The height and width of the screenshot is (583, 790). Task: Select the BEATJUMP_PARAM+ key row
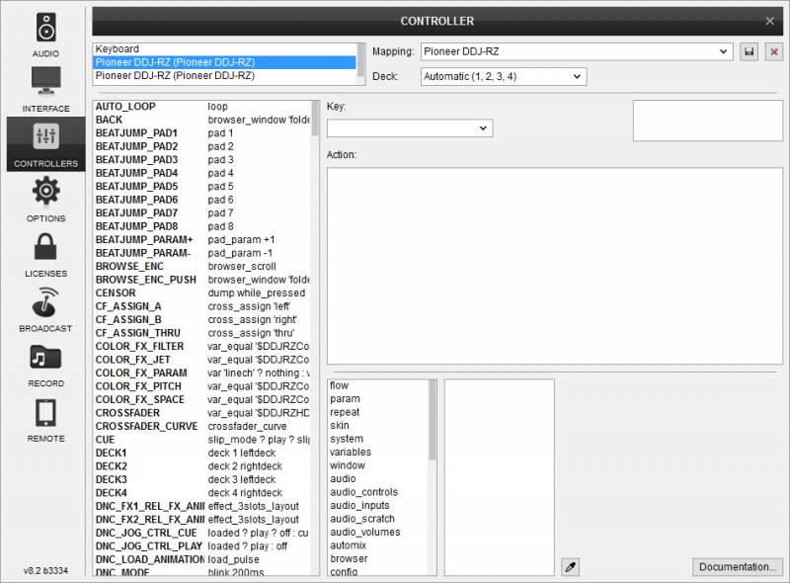[202, 239]
